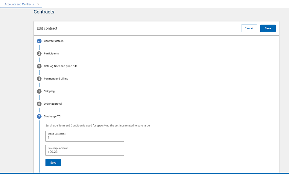Screen dimensions: 289x174
Task: Click the step 3 number icon
Action: coord(39,66)
